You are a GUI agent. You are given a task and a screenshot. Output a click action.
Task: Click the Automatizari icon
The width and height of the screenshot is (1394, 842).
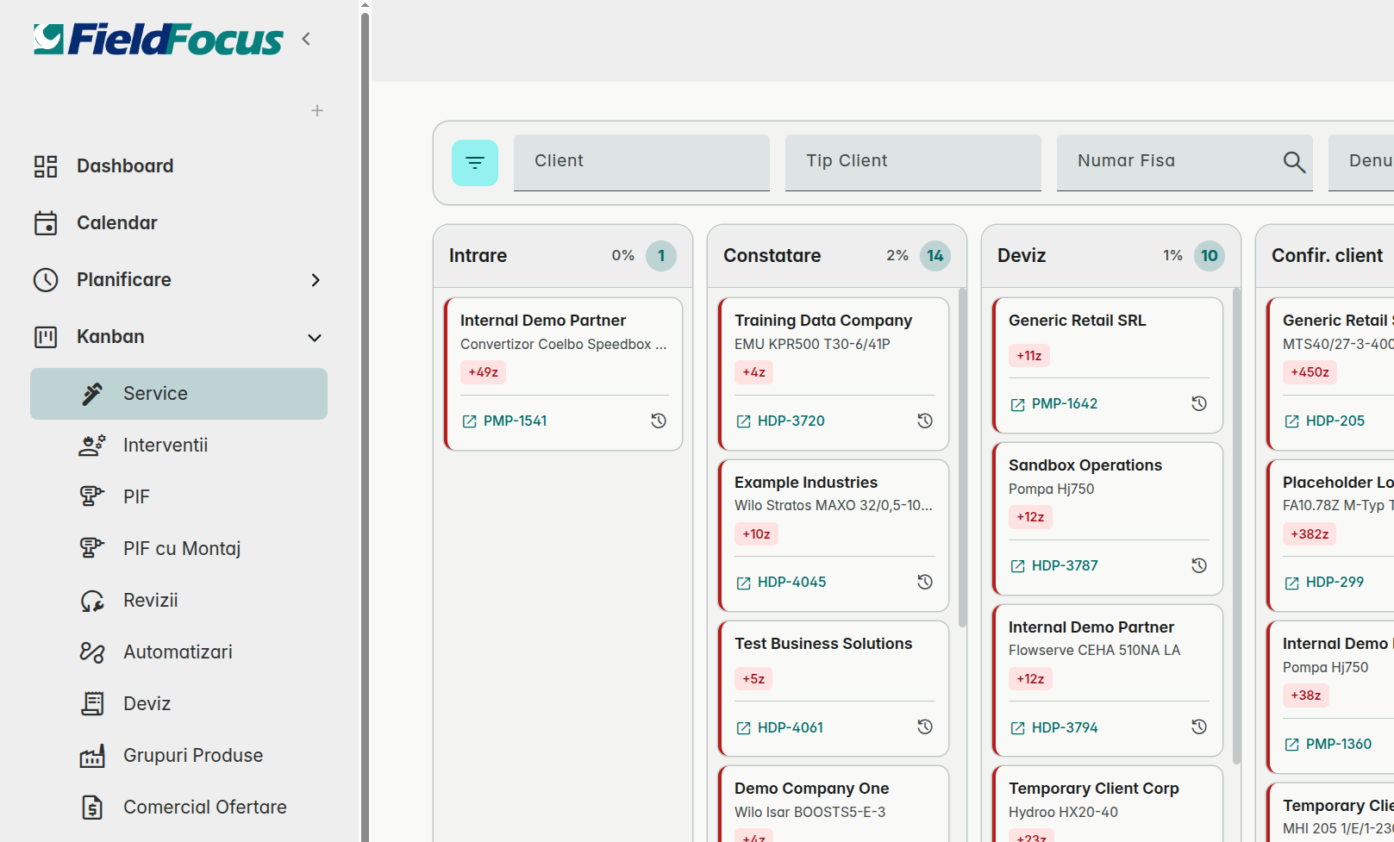pyautogui.click(x=92, y=652)
